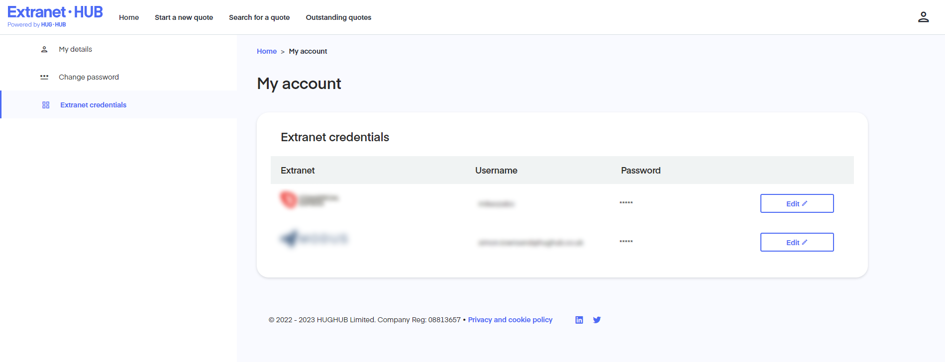Select the My details person icon
The height and width of the screenshot is (362, 945).
coord(44,49)
